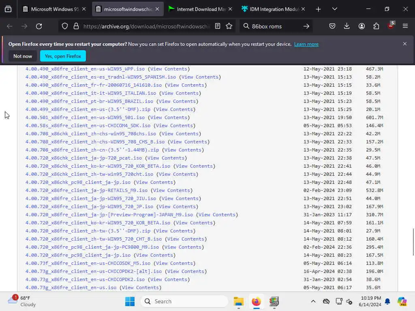Open Learn more link
This screenshot has width=415, height=311.
coord(306,44)
